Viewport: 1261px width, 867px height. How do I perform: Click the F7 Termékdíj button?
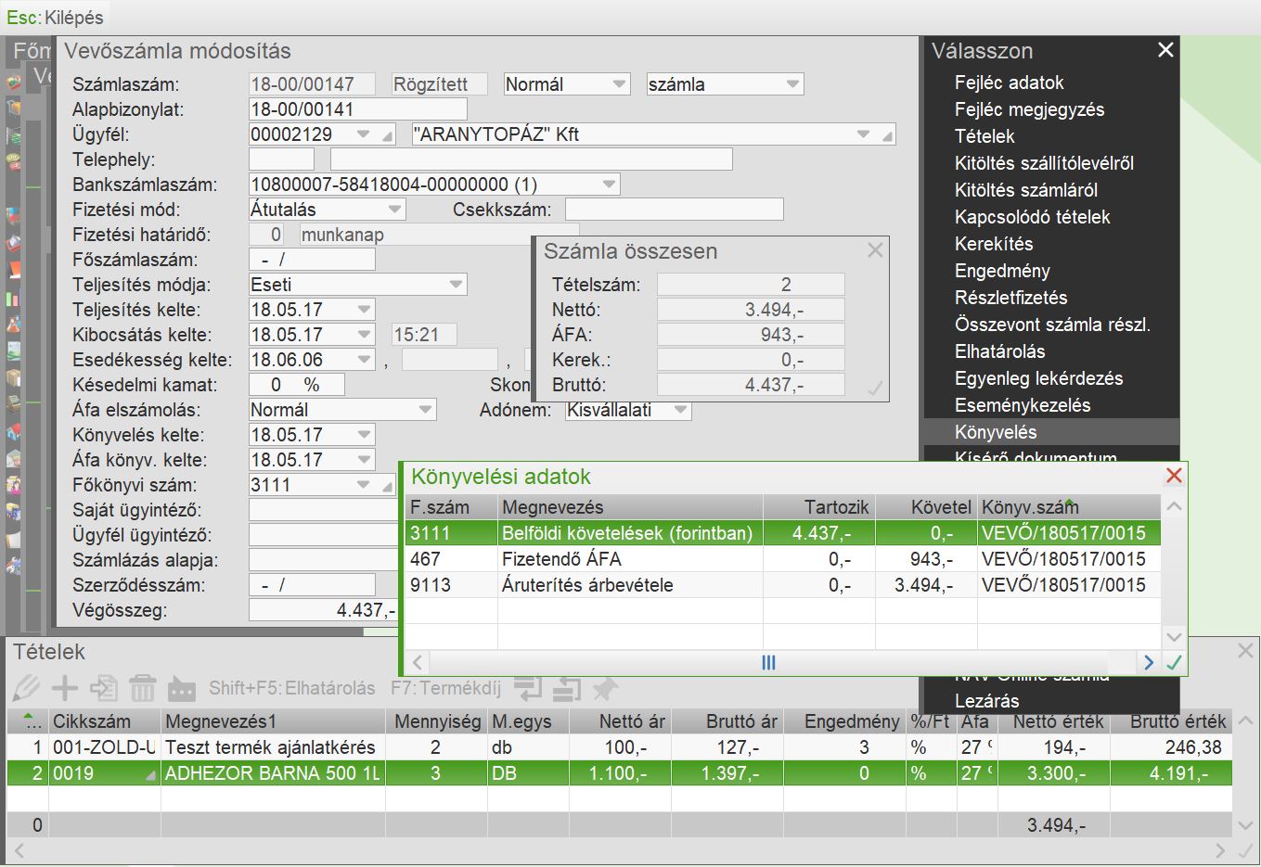pyautogui.click(x=445, y=688)
